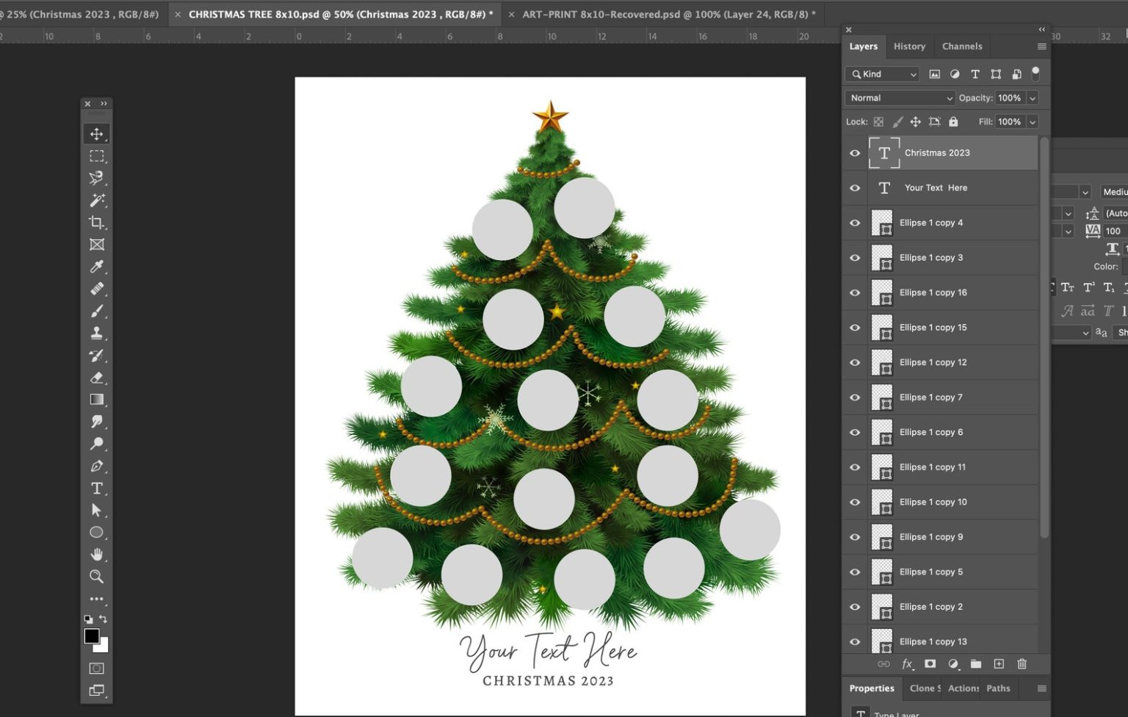Viewport: 1128px width, 717px height.
Task: Hide the Christmas 2023 text layer
Action: tap(854, 153)
